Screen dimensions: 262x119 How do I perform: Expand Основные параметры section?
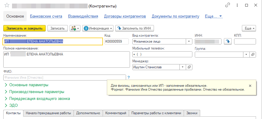tap(27, 85)
